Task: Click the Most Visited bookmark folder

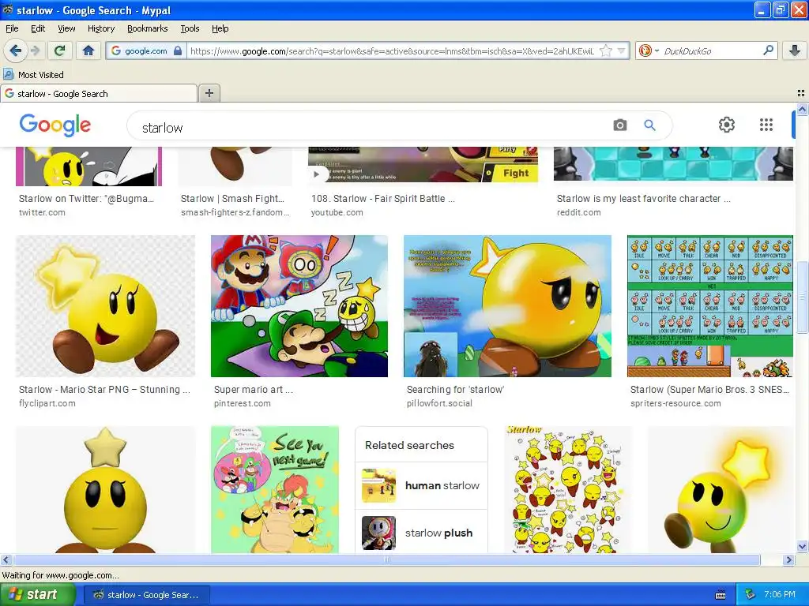Action: (x=34, y=75)
